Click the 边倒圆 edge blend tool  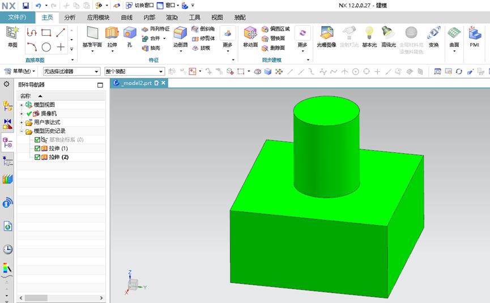[x=180, y=37]
